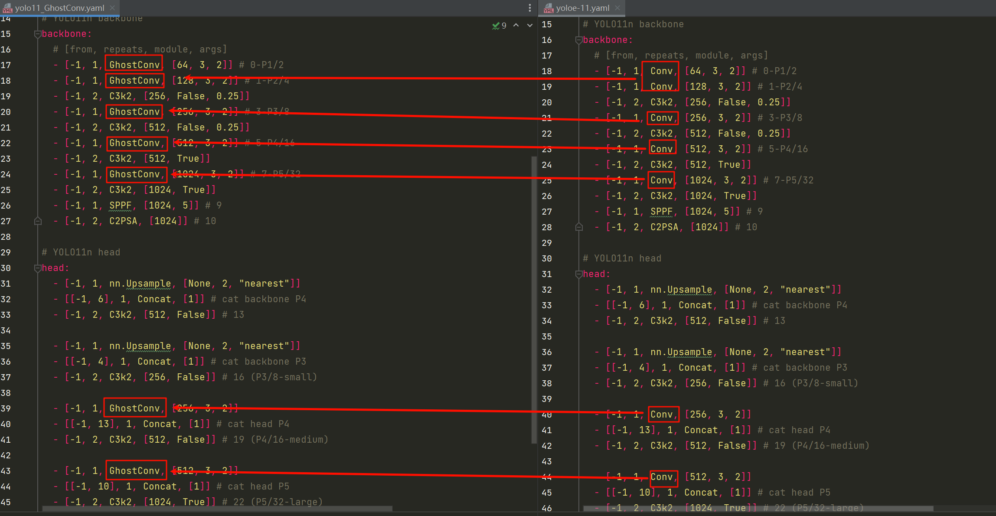
Task: Click the right editor's horizontal scrollbar
Action: [758, 508]
